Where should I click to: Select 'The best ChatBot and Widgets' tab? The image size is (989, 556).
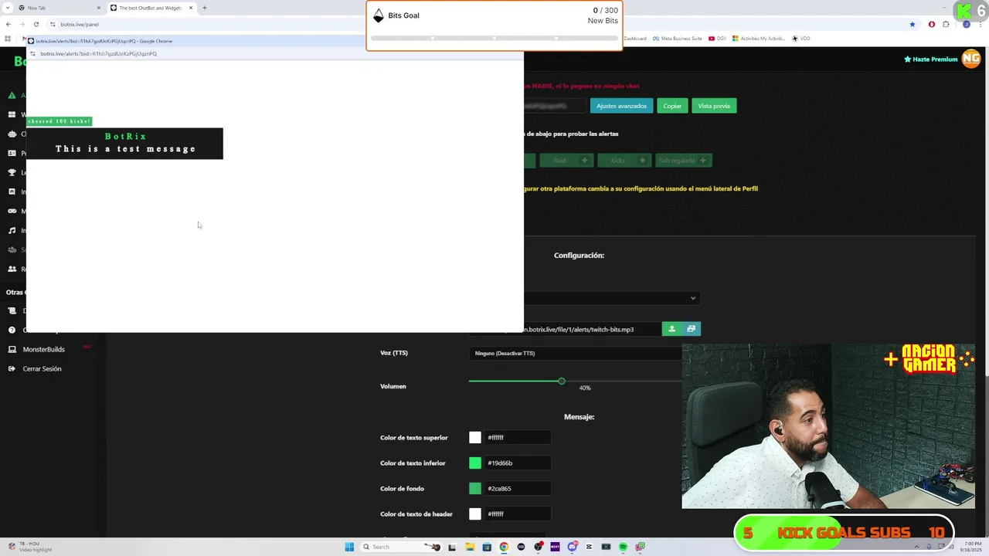pyautogui.click(x=151, y=8)
